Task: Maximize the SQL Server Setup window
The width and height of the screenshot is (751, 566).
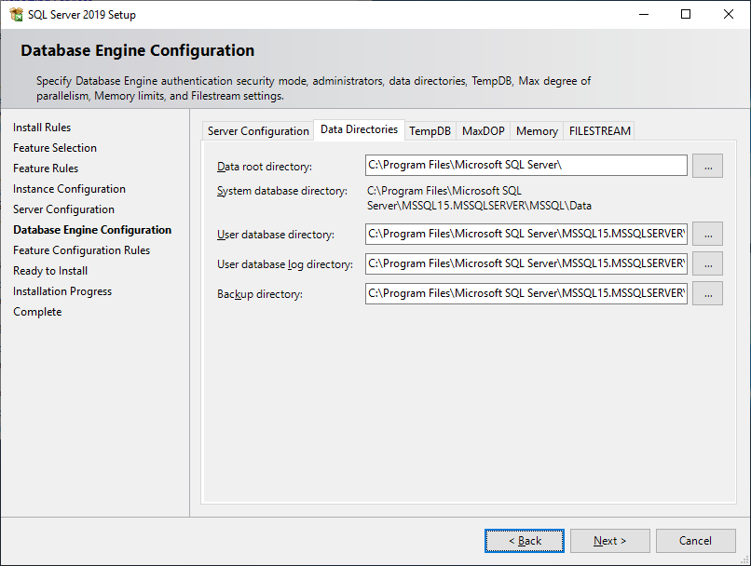Action: click(x=686, y=14)
